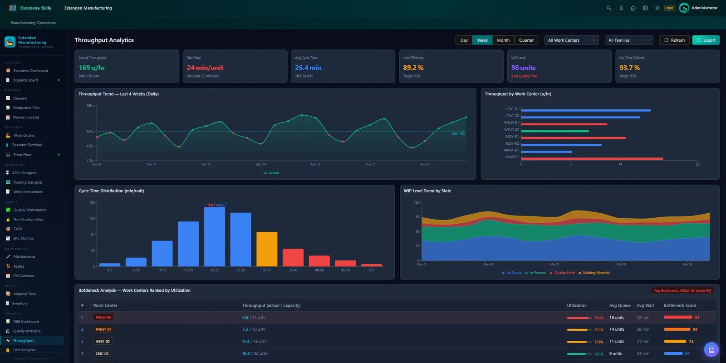Click the orange 30-35 histogram bar

pyautogui.click(x=267, y=249)
